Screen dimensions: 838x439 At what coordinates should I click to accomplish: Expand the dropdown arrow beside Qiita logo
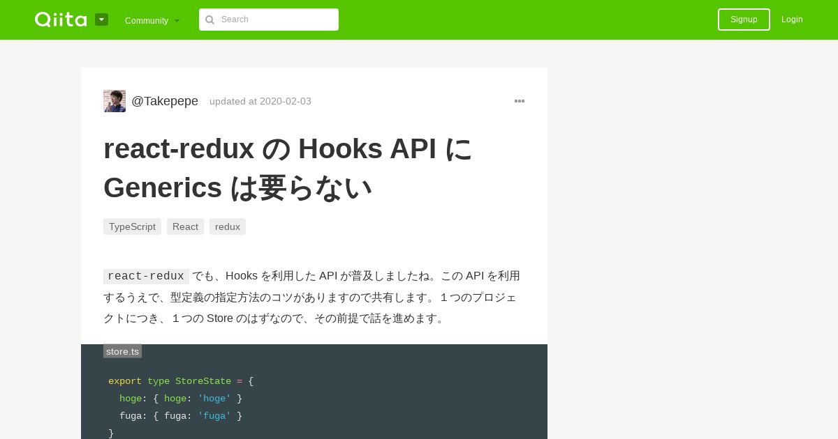coord(102,20)
